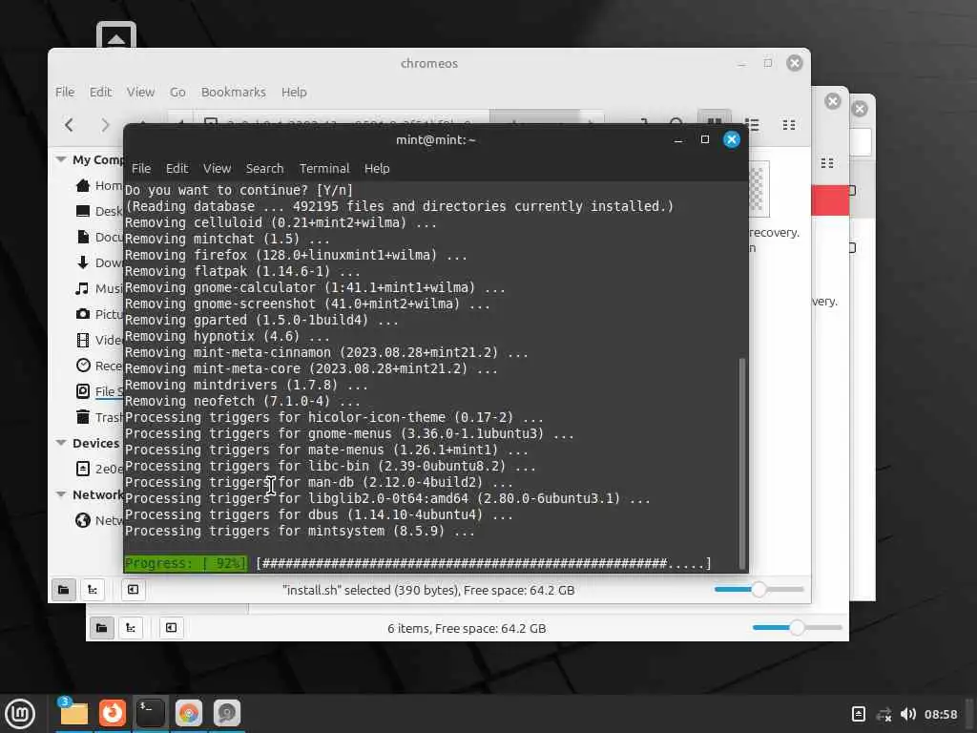Open the Disks app taskbar icon
This screenshot has width=977, height=733.
(x=227, y=713)
